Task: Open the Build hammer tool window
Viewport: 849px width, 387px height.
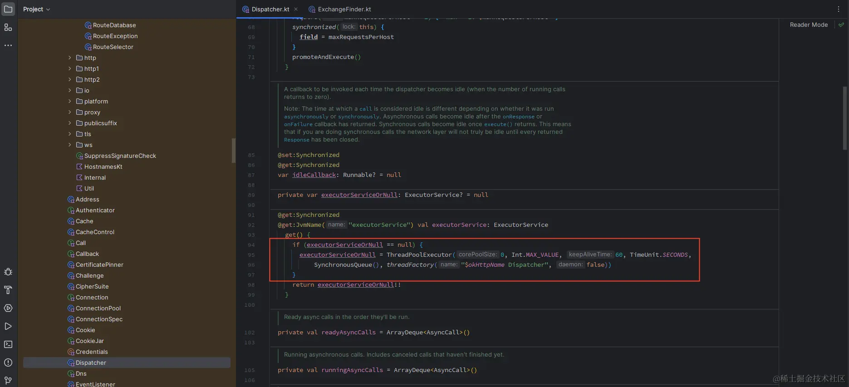Action: [x=8, y=290]
